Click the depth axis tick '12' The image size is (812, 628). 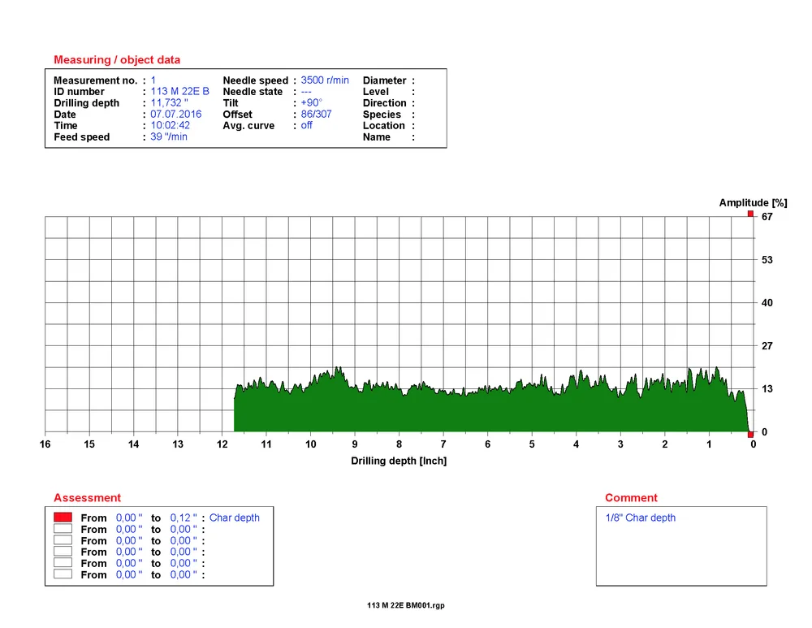(222, 444)
